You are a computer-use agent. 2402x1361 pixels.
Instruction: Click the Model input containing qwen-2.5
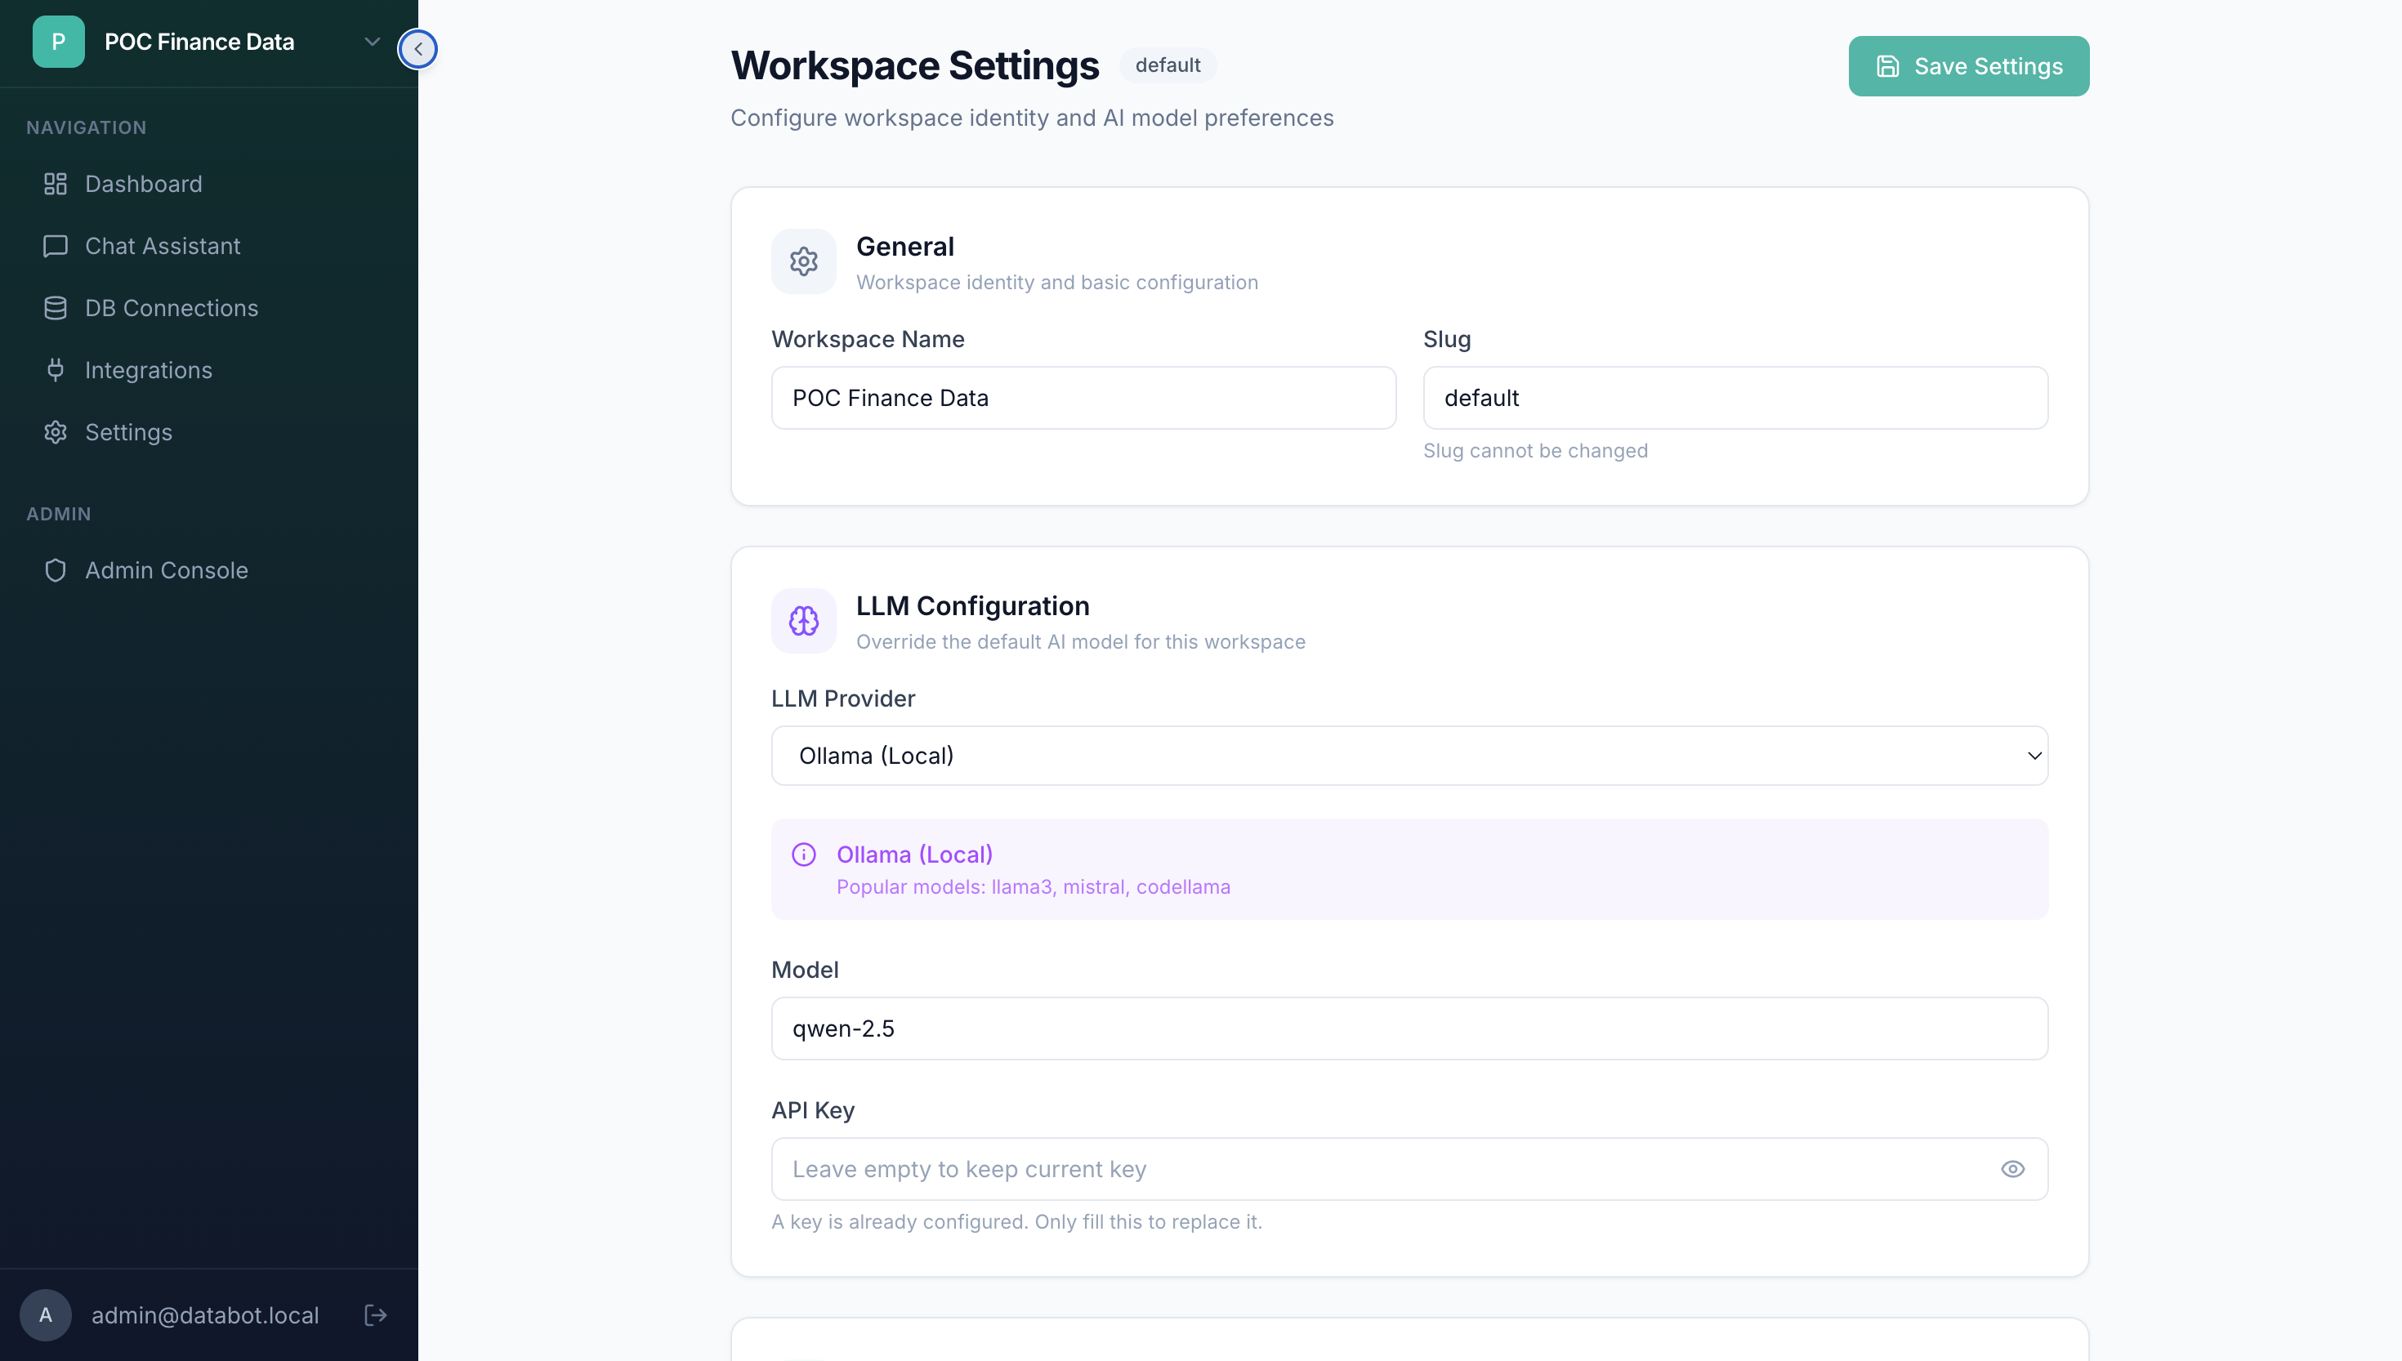point(1409,1029)
